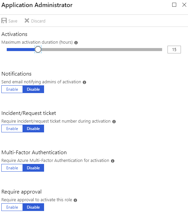Open info tooltip for maximum activation duration
This screenshot has height=213, width=188.
(x=76, y=43)
